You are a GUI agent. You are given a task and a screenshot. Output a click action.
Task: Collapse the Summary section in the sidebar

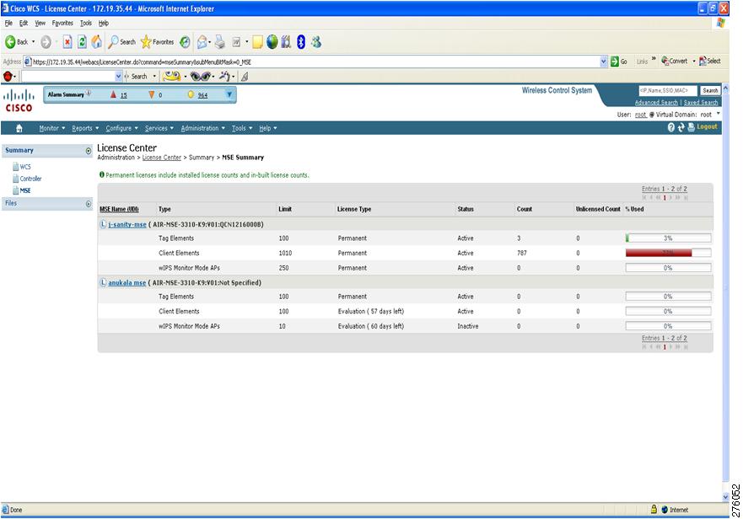(89, 151)
